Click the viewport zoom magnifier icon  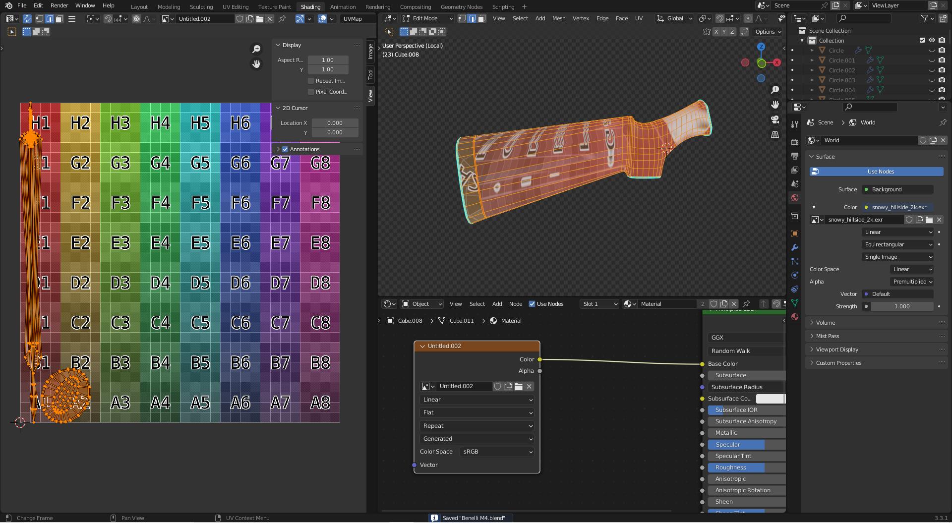[x=775, y=90]
